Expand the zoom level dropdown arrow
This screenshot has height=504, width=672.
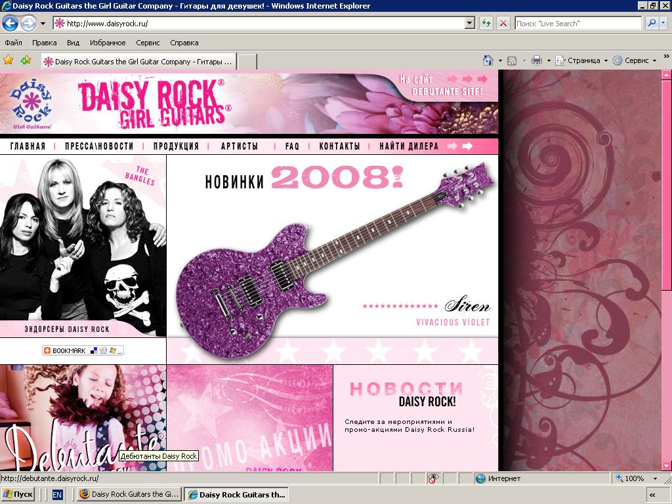pyautogui.click(x=655, y=478)
